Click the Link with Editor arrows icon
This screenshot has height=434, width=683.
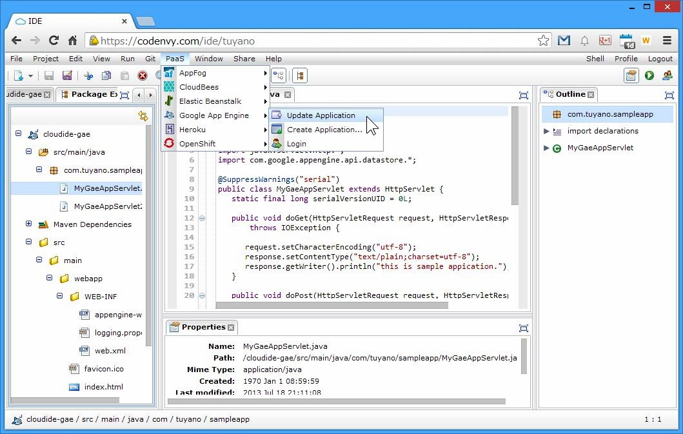143,116
